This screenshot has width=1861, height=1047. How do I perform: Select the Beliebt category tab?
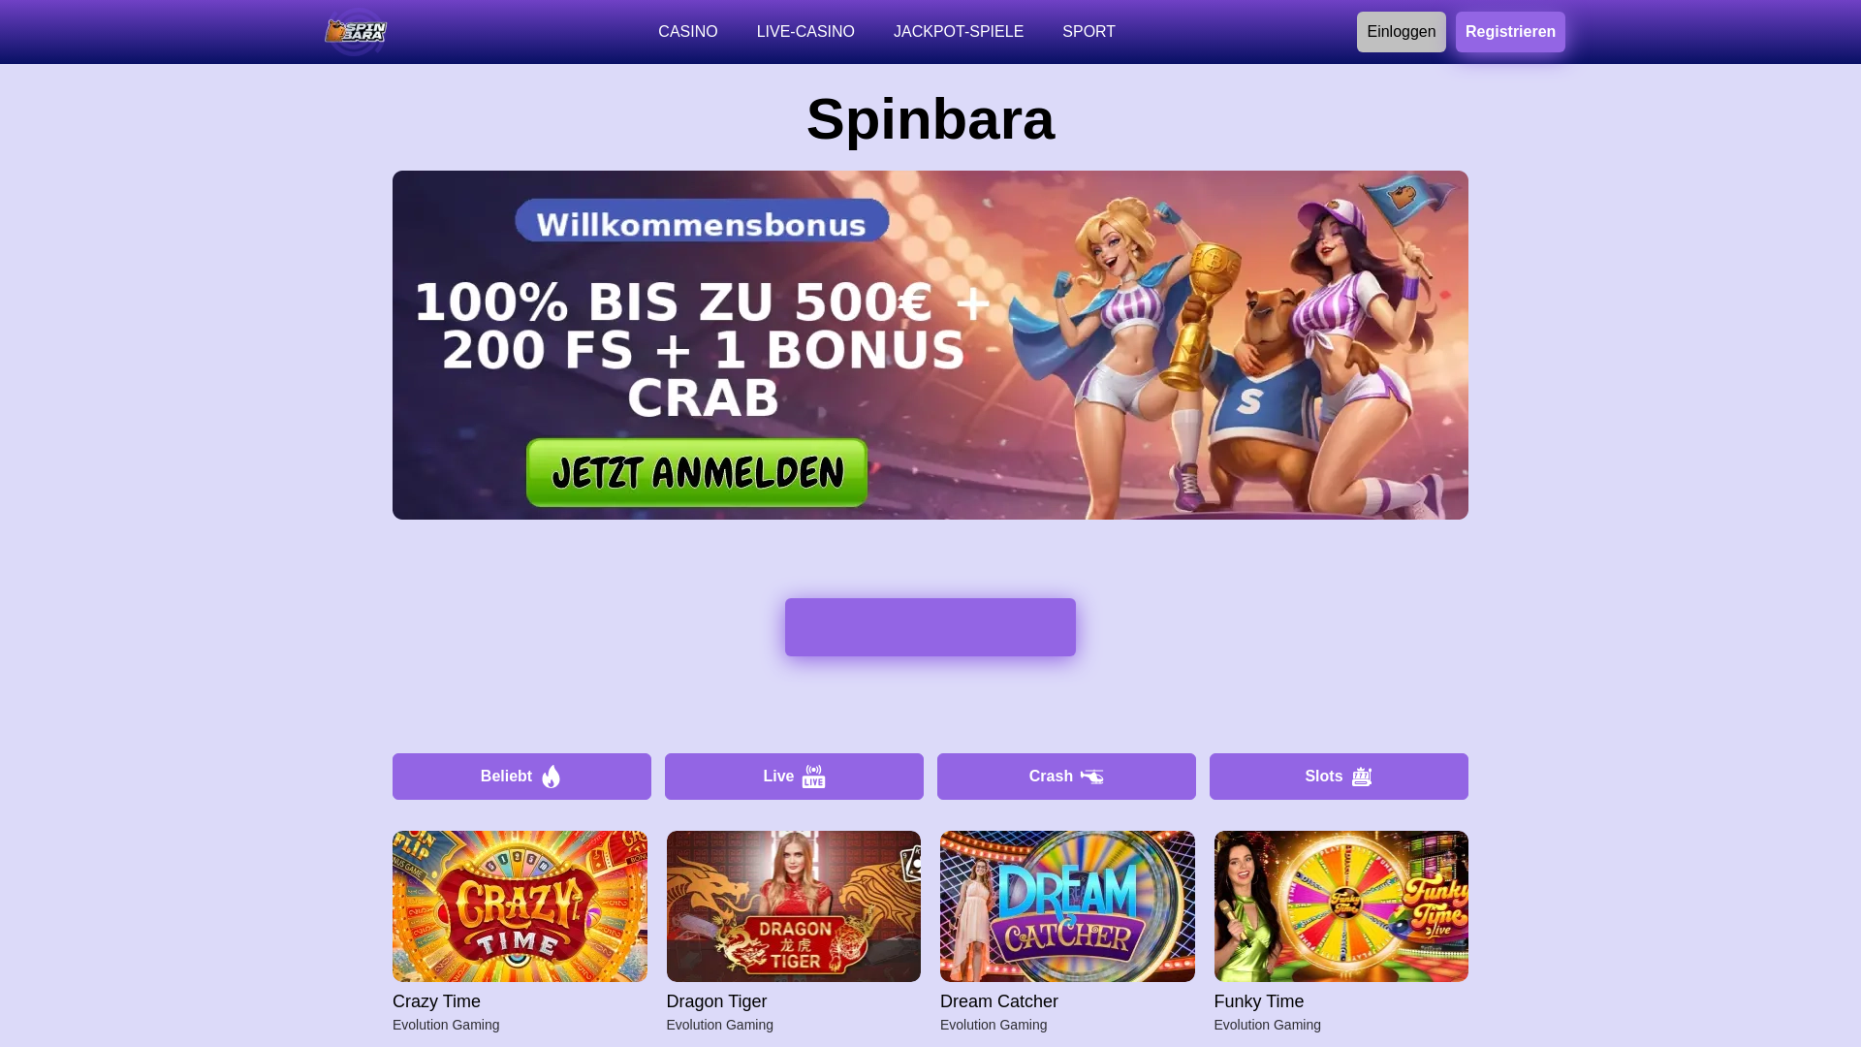click(x=521, y=777)
